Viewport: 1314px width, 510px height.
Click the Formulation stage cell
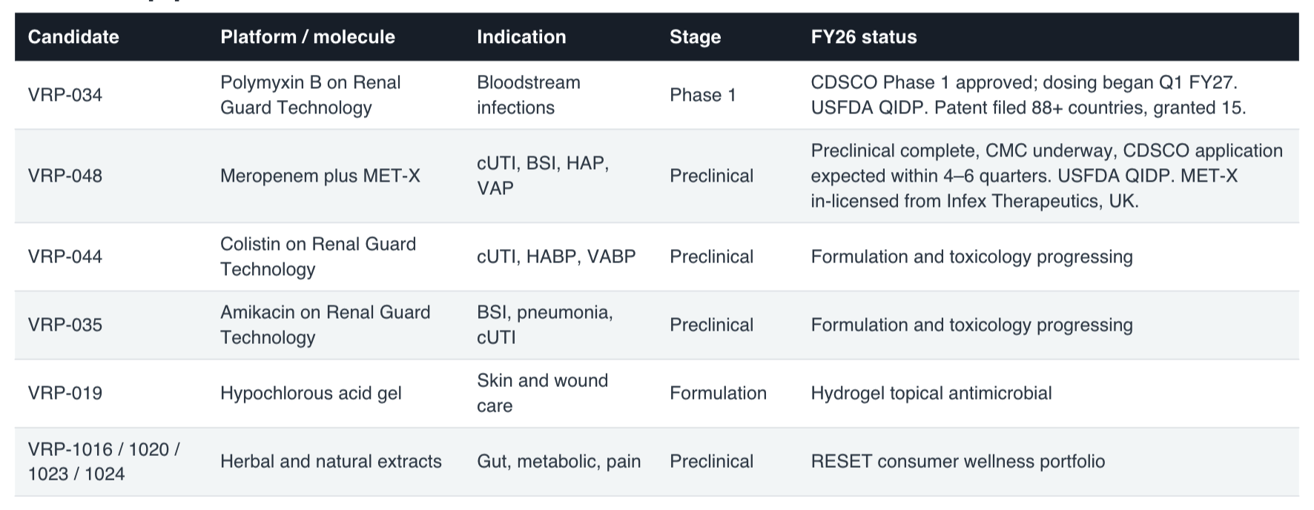coord(718,393)
